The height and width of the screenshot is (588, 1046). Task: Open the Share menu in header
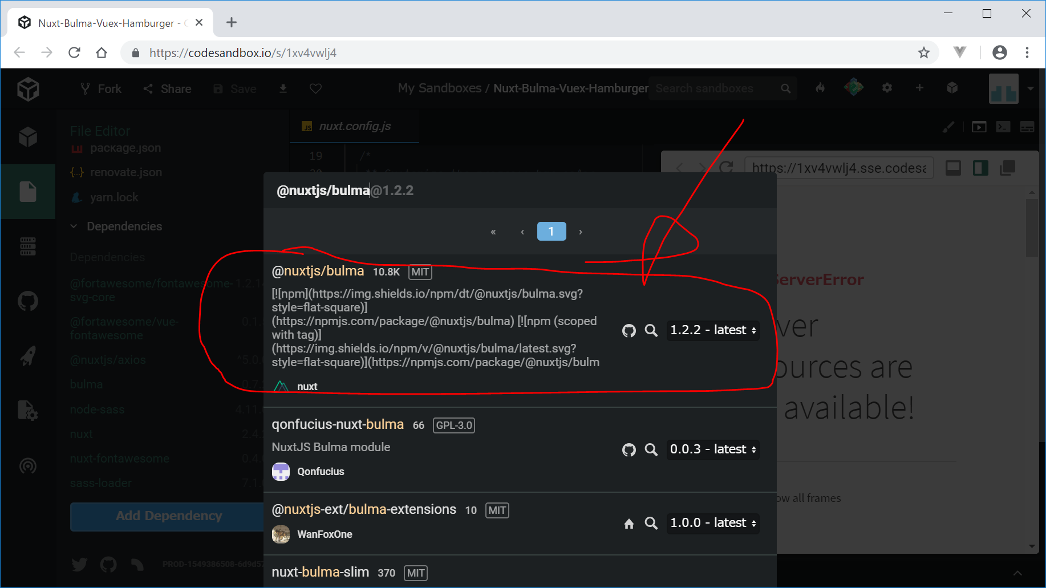pos(167,89)
